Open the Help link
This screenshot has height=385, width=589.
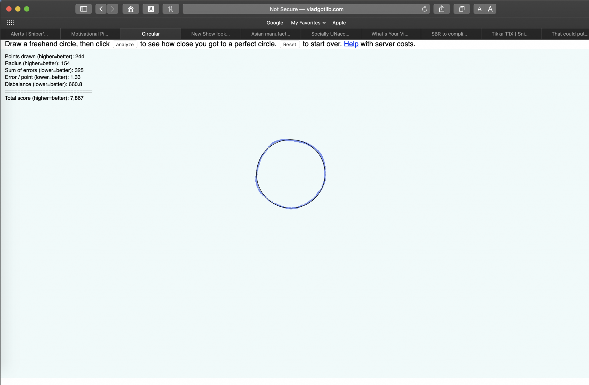[351, 44]
